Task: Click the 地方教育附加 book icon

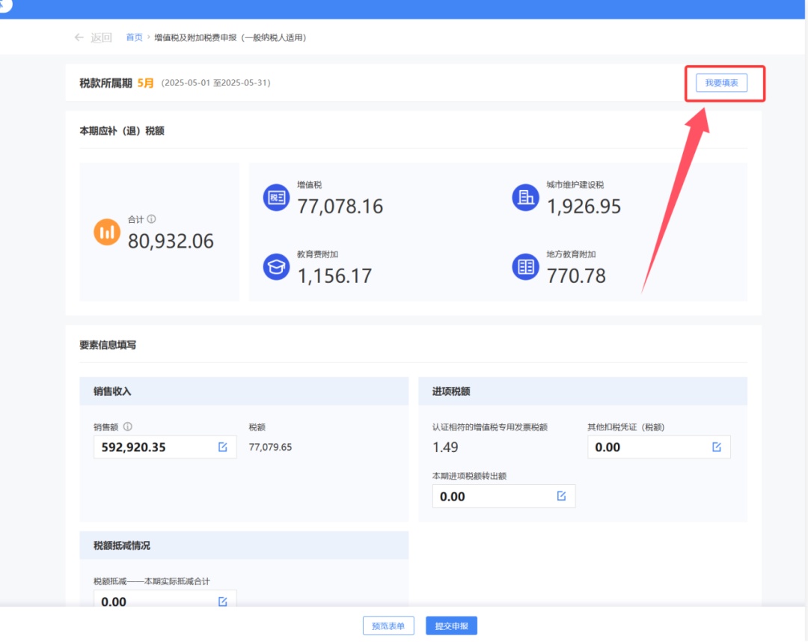Action: point(525,267)
